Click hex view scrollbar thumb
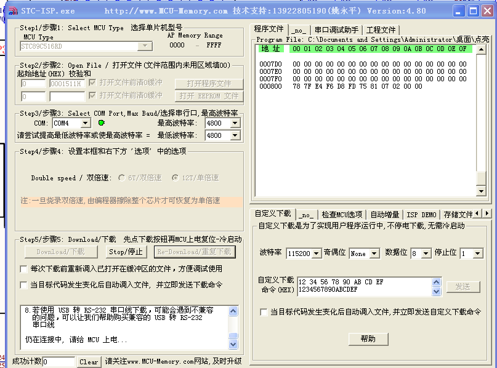 click(481, 178)
